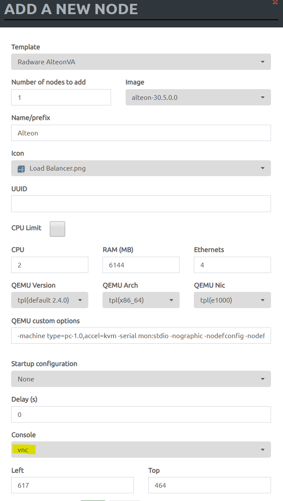Open the QEMU Version dropdown
Viewport: 283px width, 501px height.
50,300
